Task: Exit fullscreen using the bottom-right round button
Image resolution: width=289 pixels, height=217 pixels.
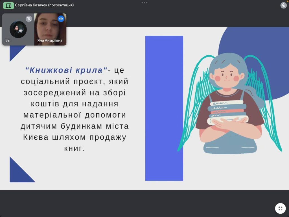Action: pos(280,209)
